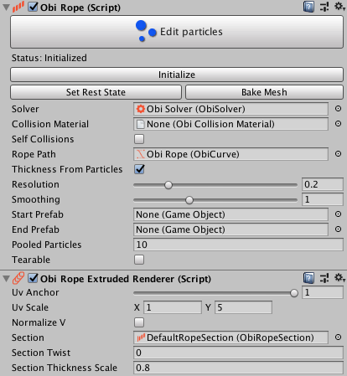The height and width of the screenshot is (376, 347).
Task: Click the Section Thickness Scale label
Action: coord(65,368)
